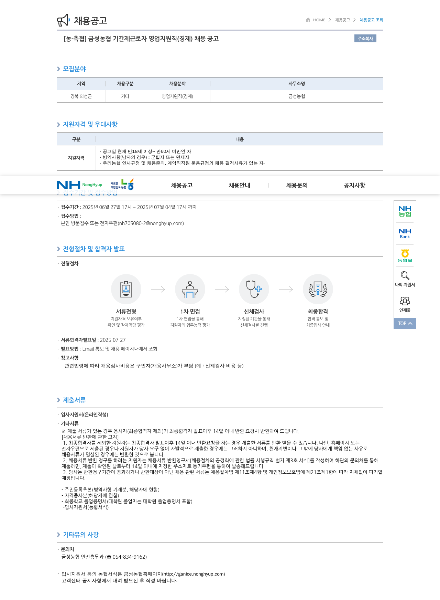Click the 새로운 대한민국 농협 logo
The height and width of the screenshot is (600, 440).
click(122, 185)
